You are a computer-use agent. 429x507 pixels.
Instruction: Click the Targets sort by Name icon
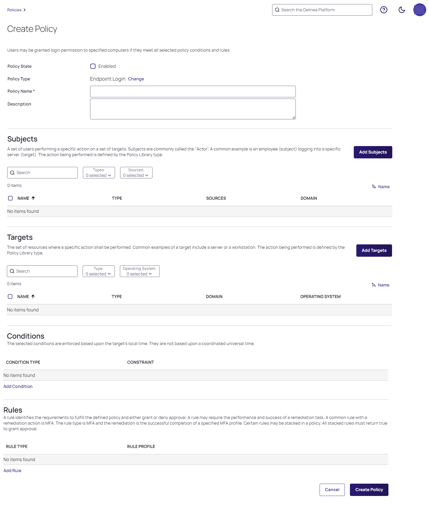click(x=374, y=285)
